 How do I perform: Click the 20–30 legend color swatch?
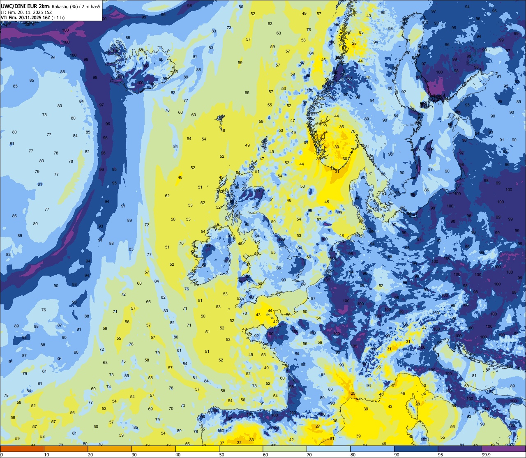[x=110, y=449]
